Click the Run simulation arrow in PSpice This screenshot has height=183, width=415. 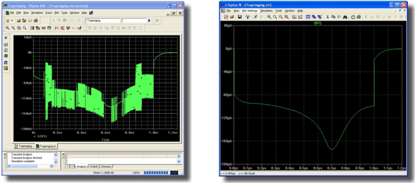coord(149,21)
